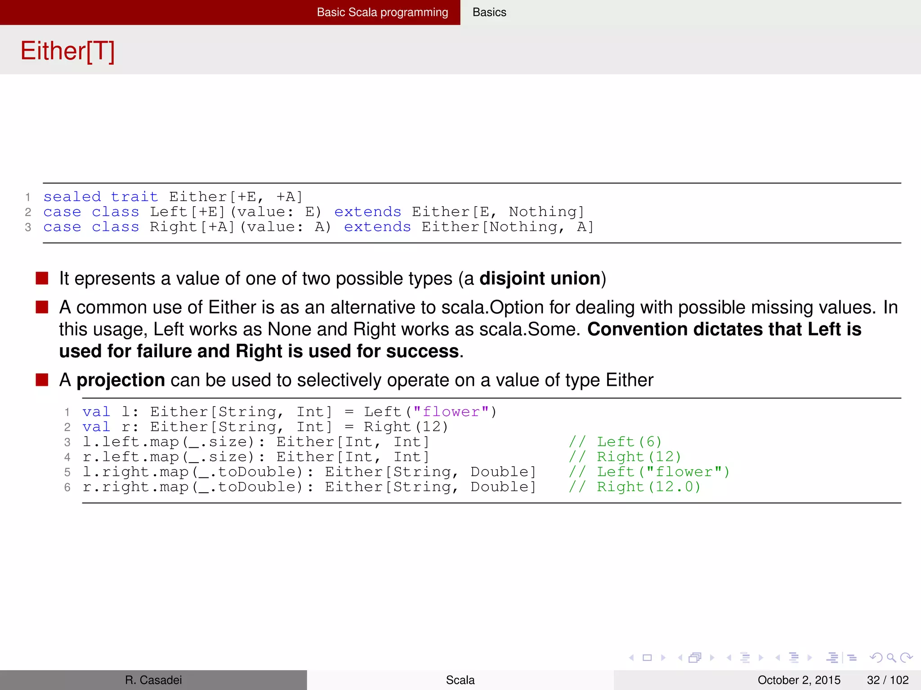The height and width of the screenshot is (690, 921).
Task: Click the Either[T] slide title
Action: click(68, 51)
